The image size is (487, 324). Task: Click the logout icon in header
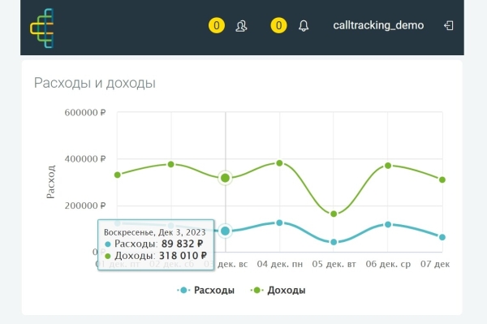pyautogui.click(x=449, y=25)
